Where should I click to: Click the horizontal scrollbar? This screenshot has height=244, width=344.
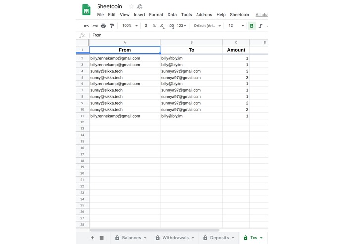tap(154, 230)
